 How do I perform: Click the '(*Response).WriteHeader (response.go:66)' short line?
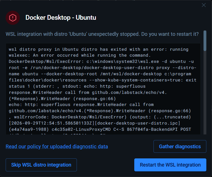tap(62, 99)
